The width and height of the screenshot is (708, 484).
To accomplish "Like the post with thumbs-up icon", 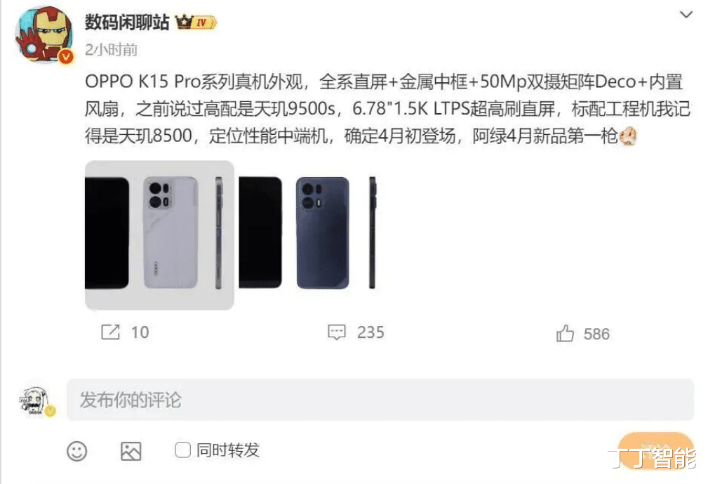I will tap(565, 334).
